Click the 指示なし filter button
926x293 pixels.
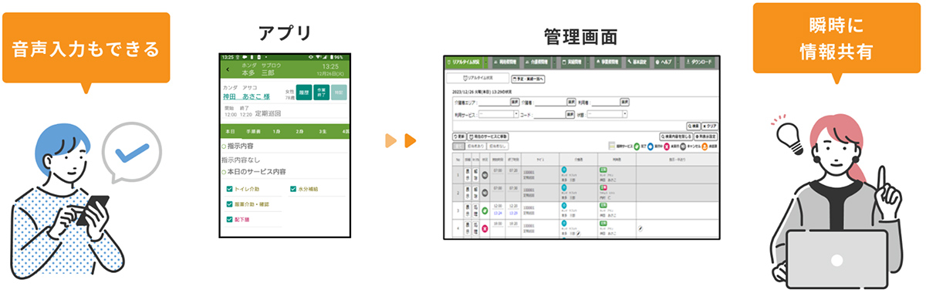497,146
